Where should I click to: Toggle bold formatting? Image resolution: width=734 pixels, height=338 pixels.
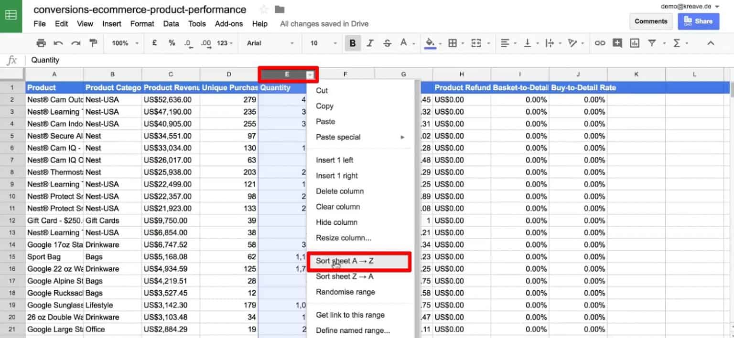(352, 43)
